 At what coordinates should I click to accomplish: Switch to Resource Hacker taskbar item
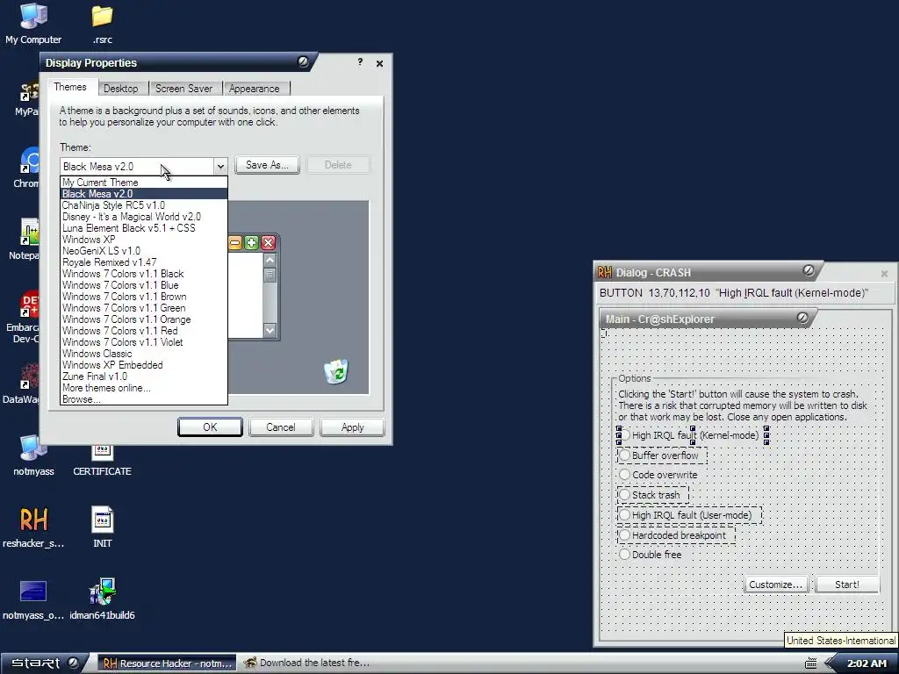(x=168, y=663)
